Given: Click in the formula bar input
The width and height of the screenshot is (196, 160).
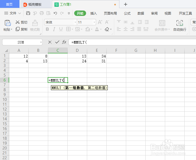Looking at the screenshot, I should pyautogui.click(x=132, y=42).
